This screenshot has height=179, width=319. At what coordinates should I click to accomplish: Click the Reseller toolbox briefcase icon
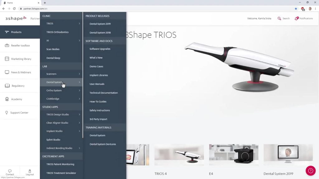click(7, 45)
